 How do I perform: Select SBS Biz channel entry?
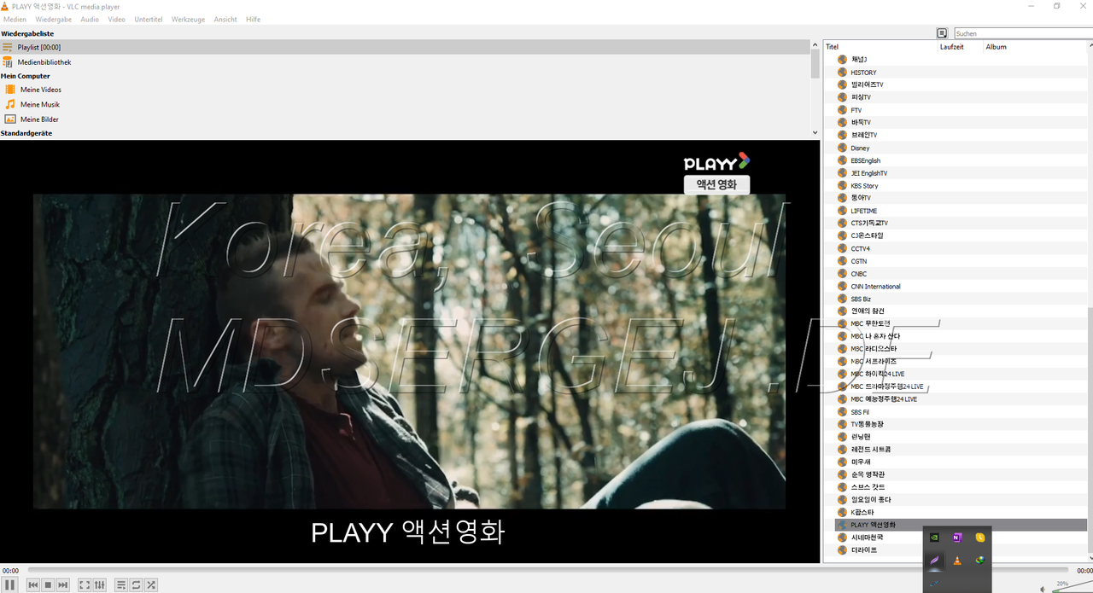pos(861,299)
